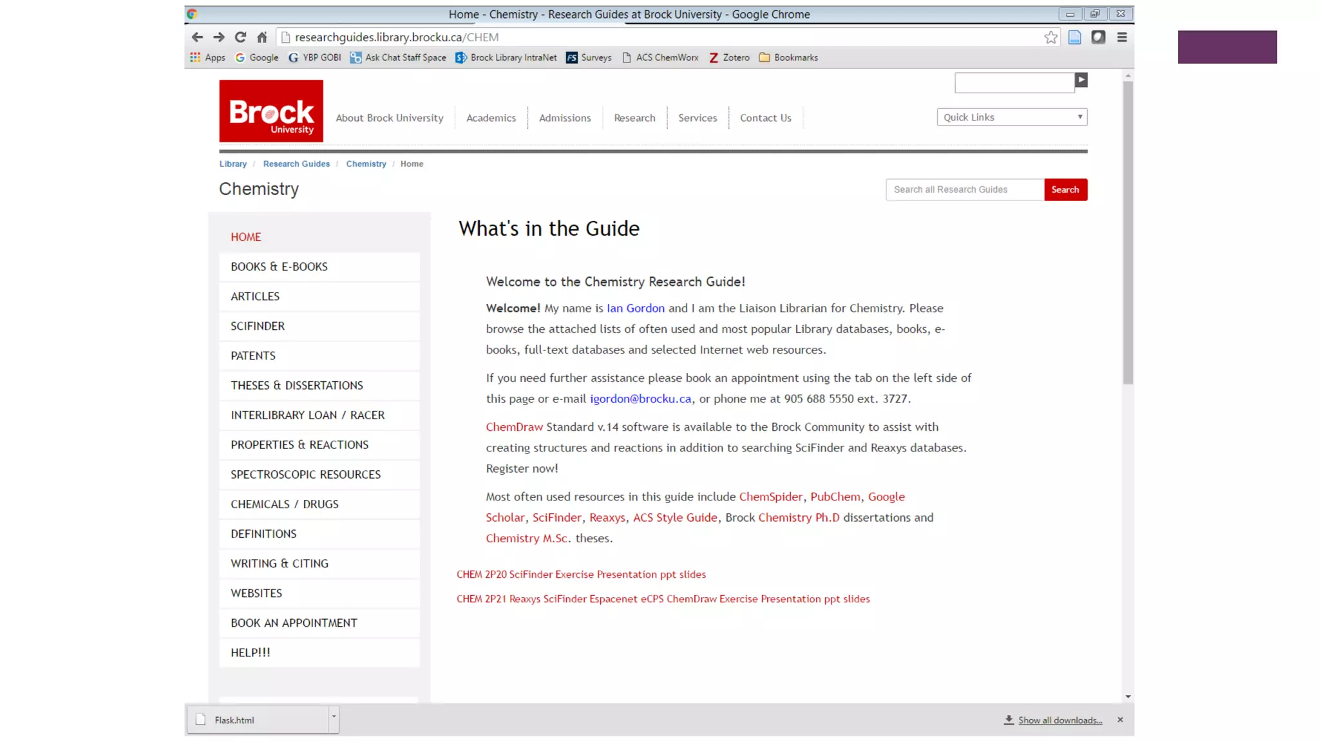The width and height of the screenshot is (1319, 742).
Task: Click the page vertical scrollbar
Action: (x=1128, y=232)
